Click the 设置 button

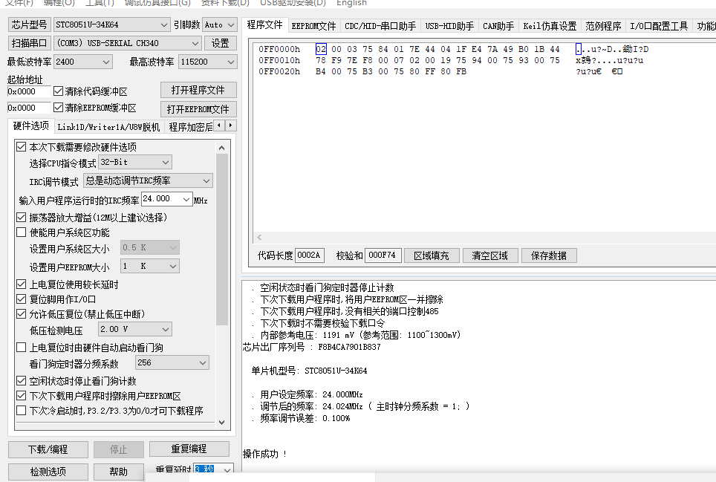221,43
